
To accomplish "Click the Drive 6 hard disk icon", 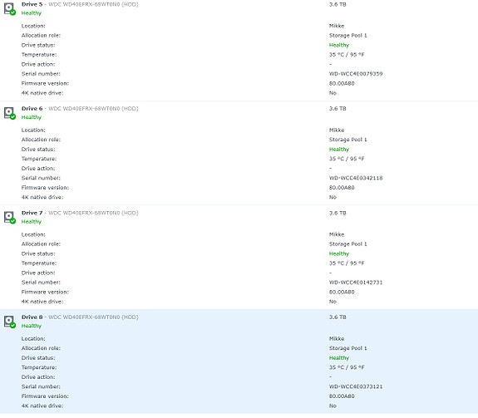I will (9, 113).
